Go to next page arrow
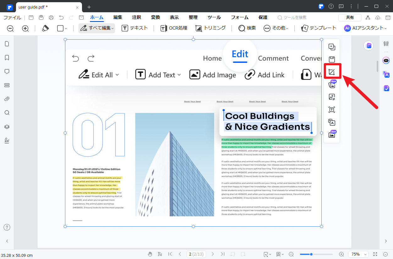This screenshot has width=393, height=259. (x=213, y=254)
